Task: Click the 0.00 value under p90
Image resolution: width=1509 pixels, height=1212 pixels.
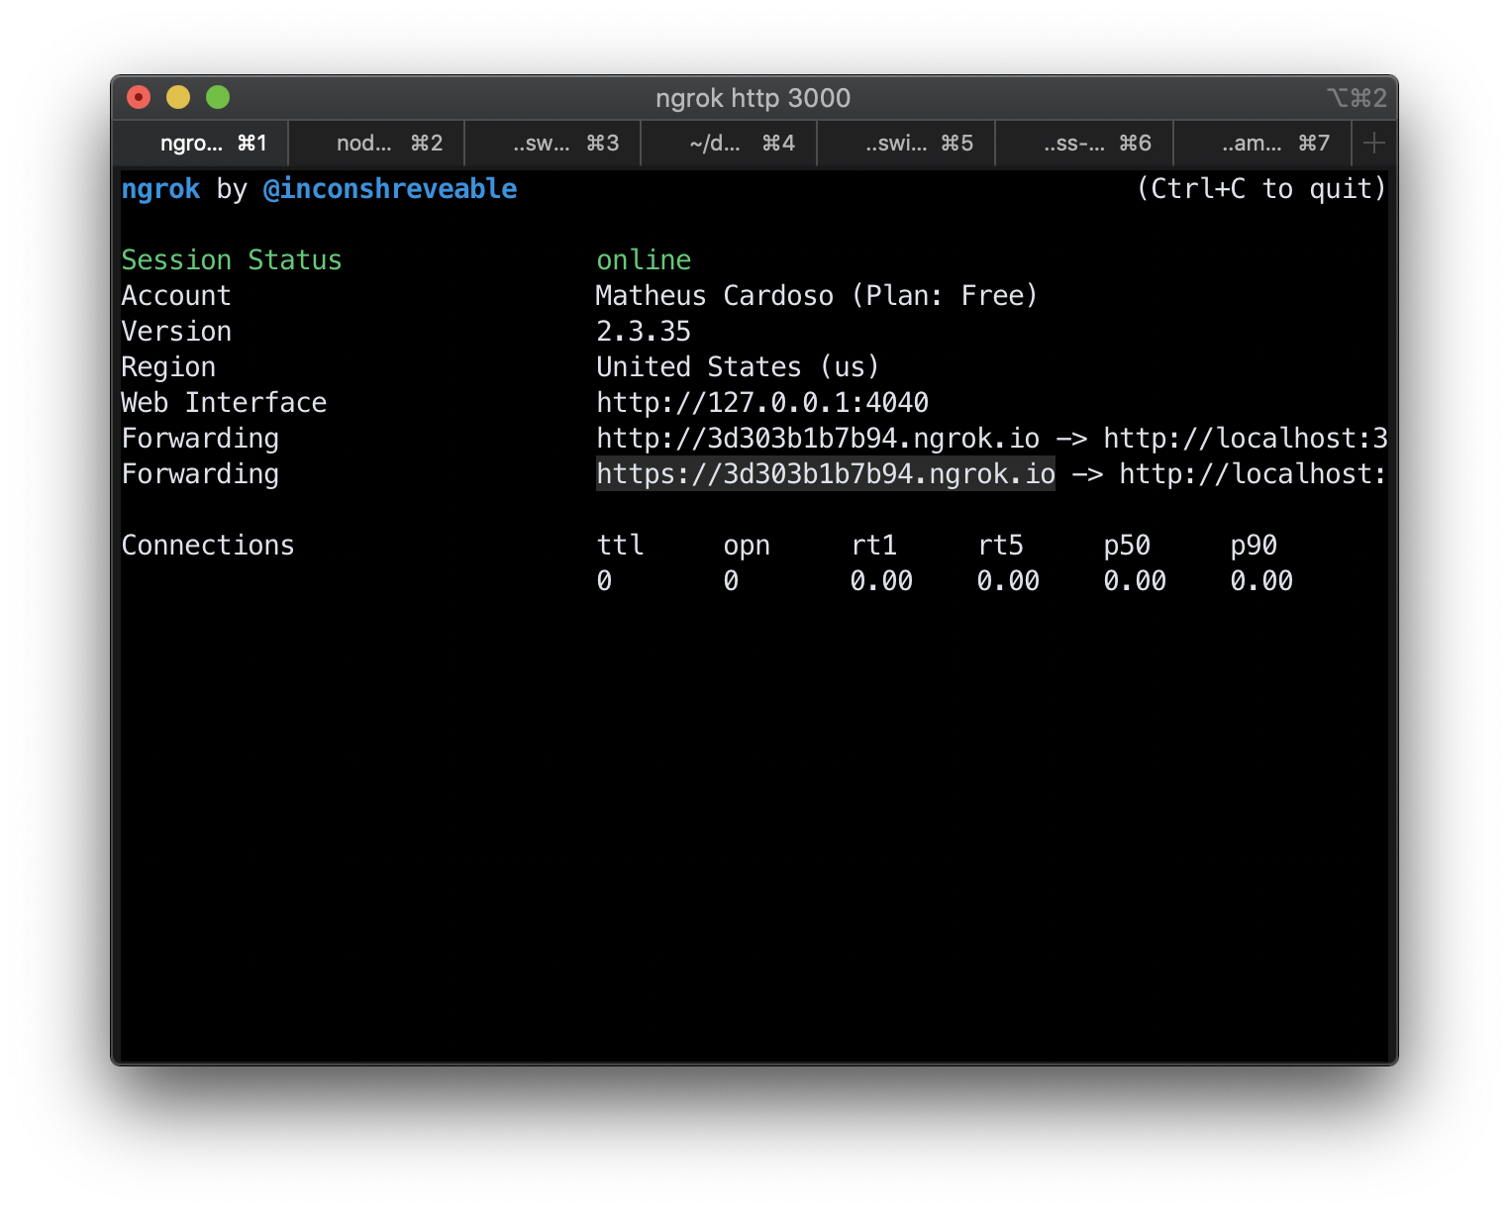Action: pyautogui.click(x=1262, y=581)
